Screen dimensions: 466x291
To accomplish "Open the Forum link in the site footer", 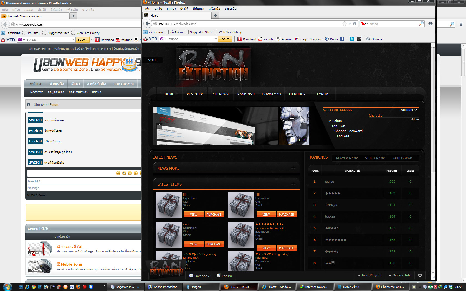I will pyautogui.click(x=224, y=276).
